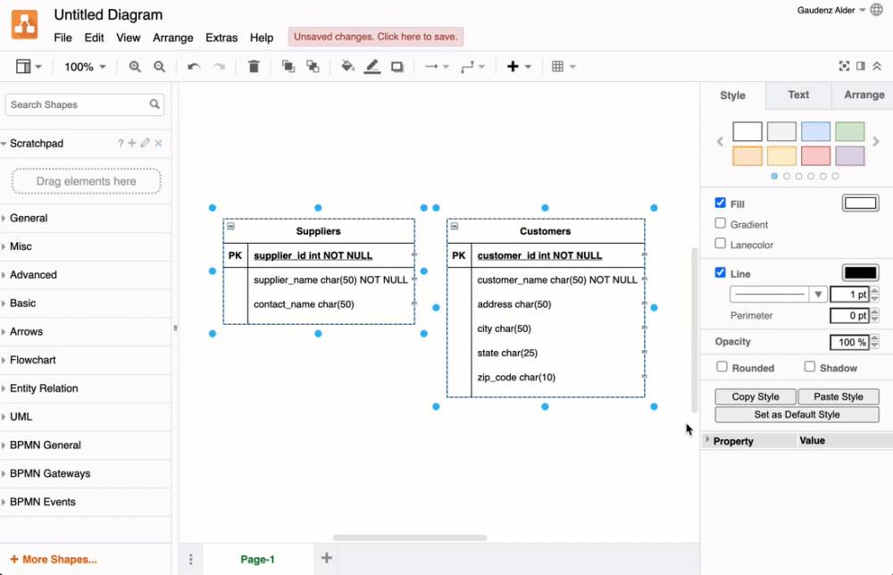The image size is (893, 575).
Task: Open the Extras menu
Action: [x=221, y=37]
